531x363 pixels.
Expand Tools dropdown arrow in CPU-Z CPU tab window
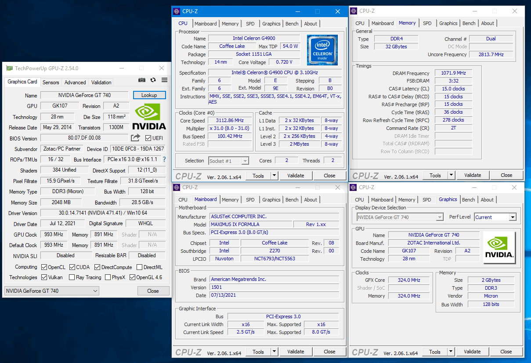(274, 176)
